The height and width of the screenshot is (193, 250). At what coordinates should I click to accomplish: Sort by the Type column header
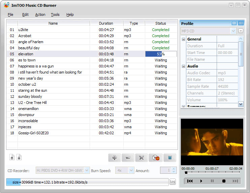[x=134, y=23]
